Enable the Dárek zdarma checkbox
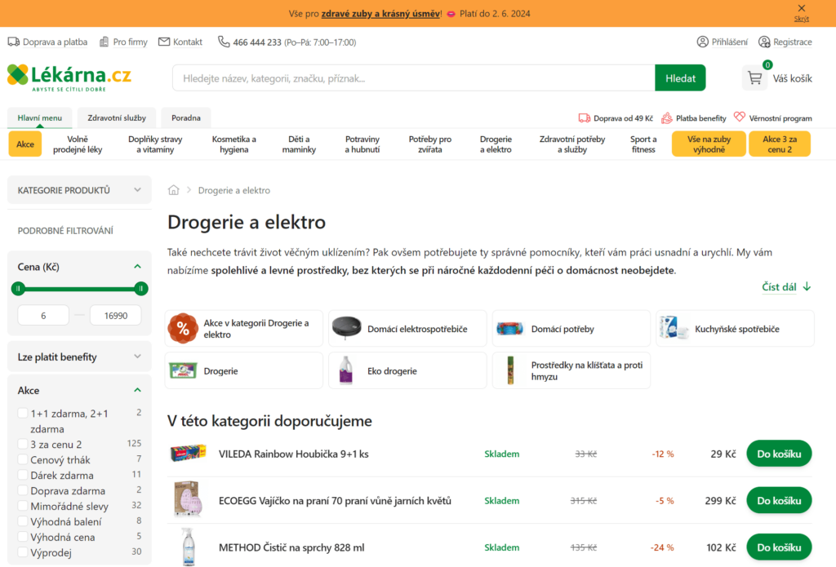 pyautogui.click(x=23, y=475)
